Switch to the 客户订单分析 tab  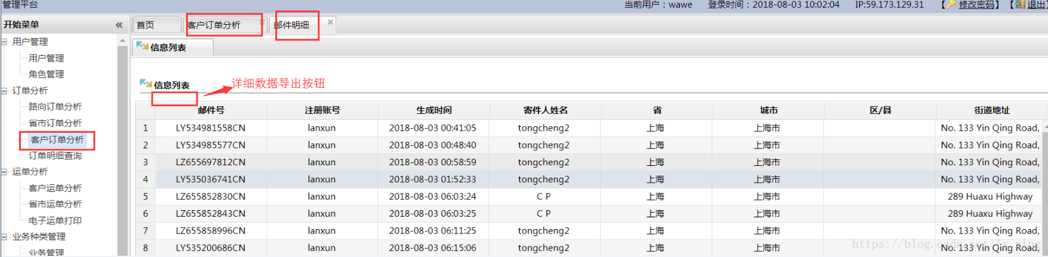[224, 25]
